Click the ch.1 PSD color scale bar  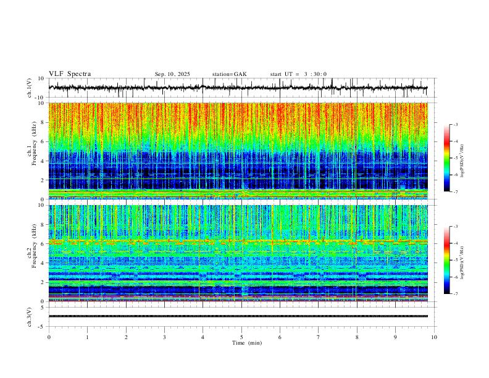[447, 158]
